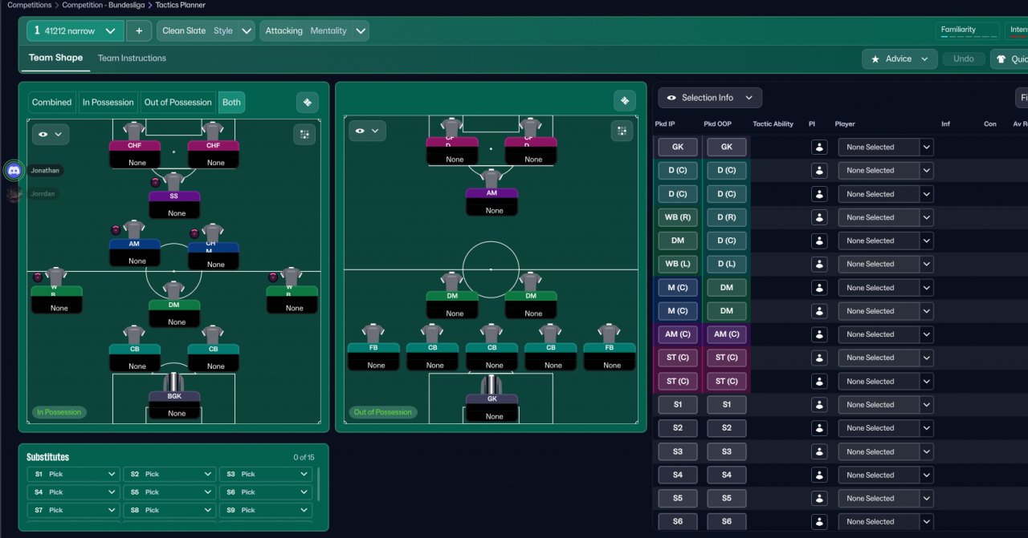Viewport: 1028px width, 538px height.
Task: Select In Possession DM player shirt
Action: (x=173, y=290)
